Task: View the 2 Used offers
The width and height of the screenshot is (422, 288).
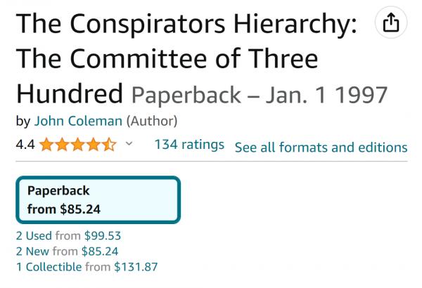Action: [x=34, y=236]
